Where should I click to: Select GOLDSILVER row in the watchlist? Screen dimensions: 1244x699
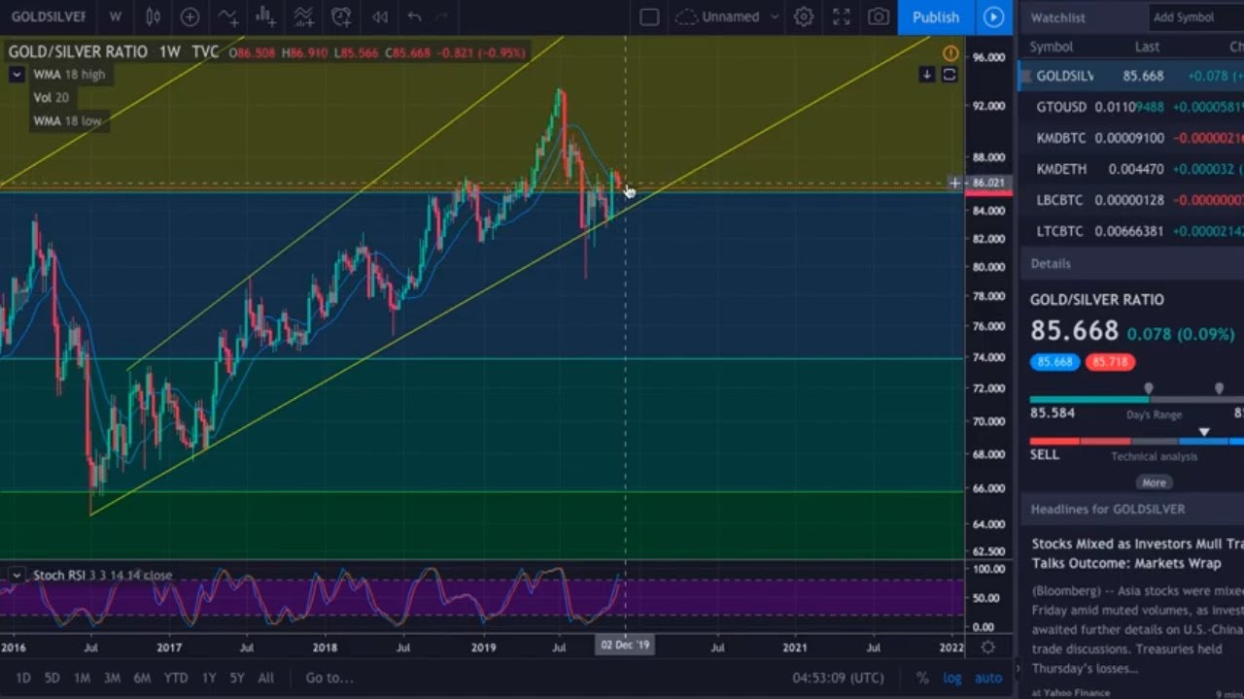tap(1130, 76)
